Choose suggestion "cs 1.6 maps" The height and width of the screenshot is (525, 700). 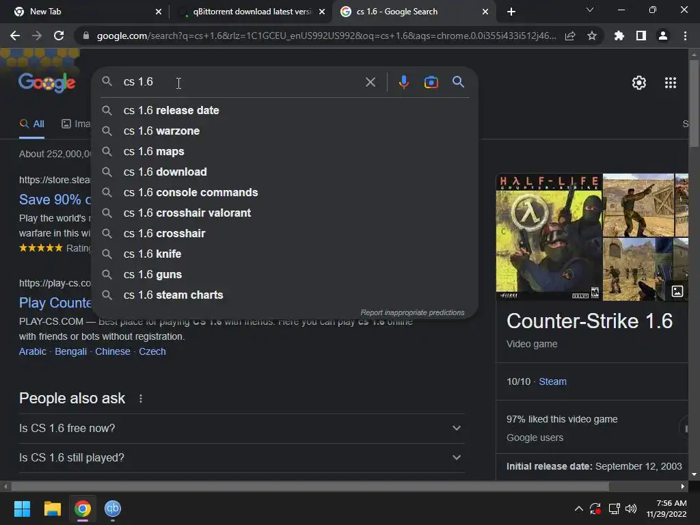[284, 151]
